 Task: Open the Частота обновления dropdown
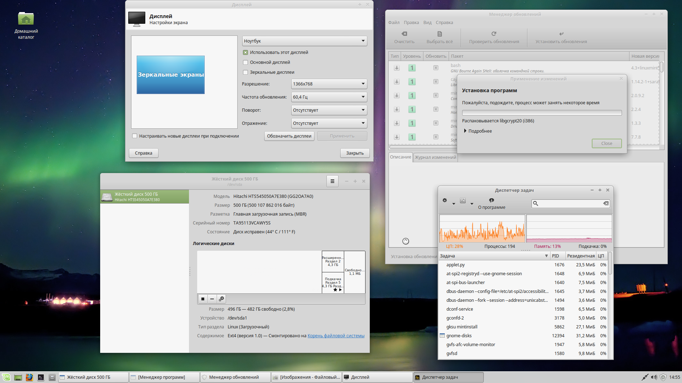(x=329, y=97)
